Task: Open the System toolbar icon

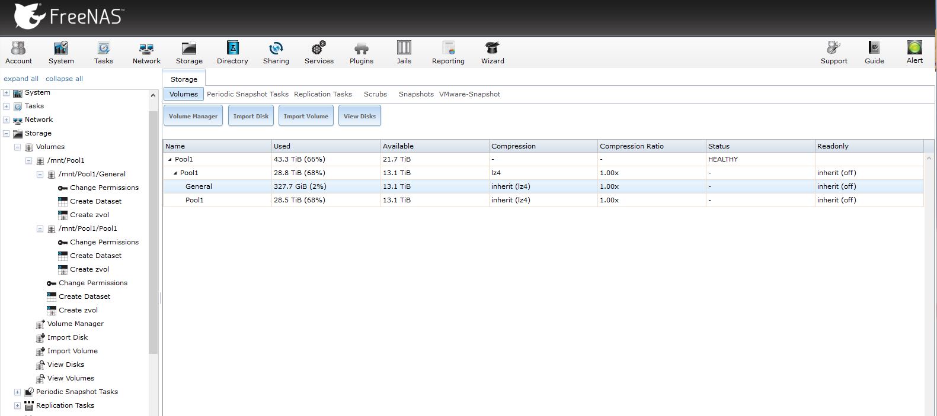Action: tap(61, 52)
